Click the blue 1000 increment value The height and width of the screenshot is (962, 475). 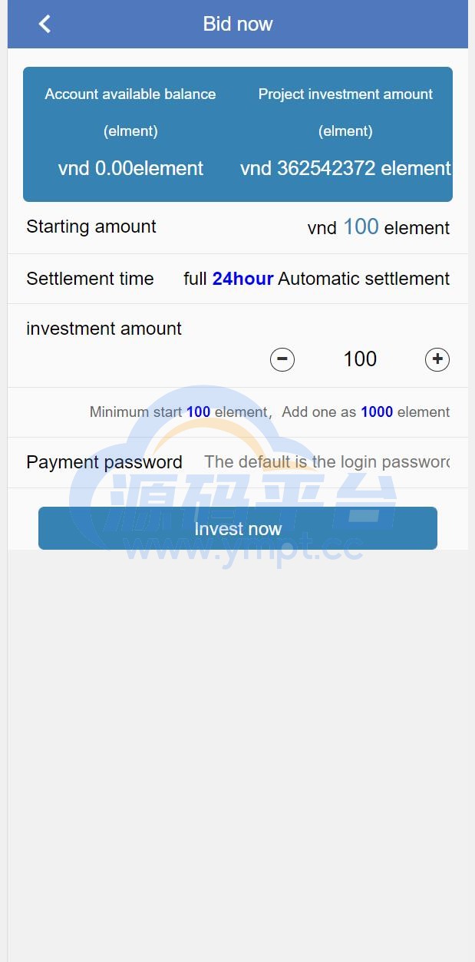(377, 412)
